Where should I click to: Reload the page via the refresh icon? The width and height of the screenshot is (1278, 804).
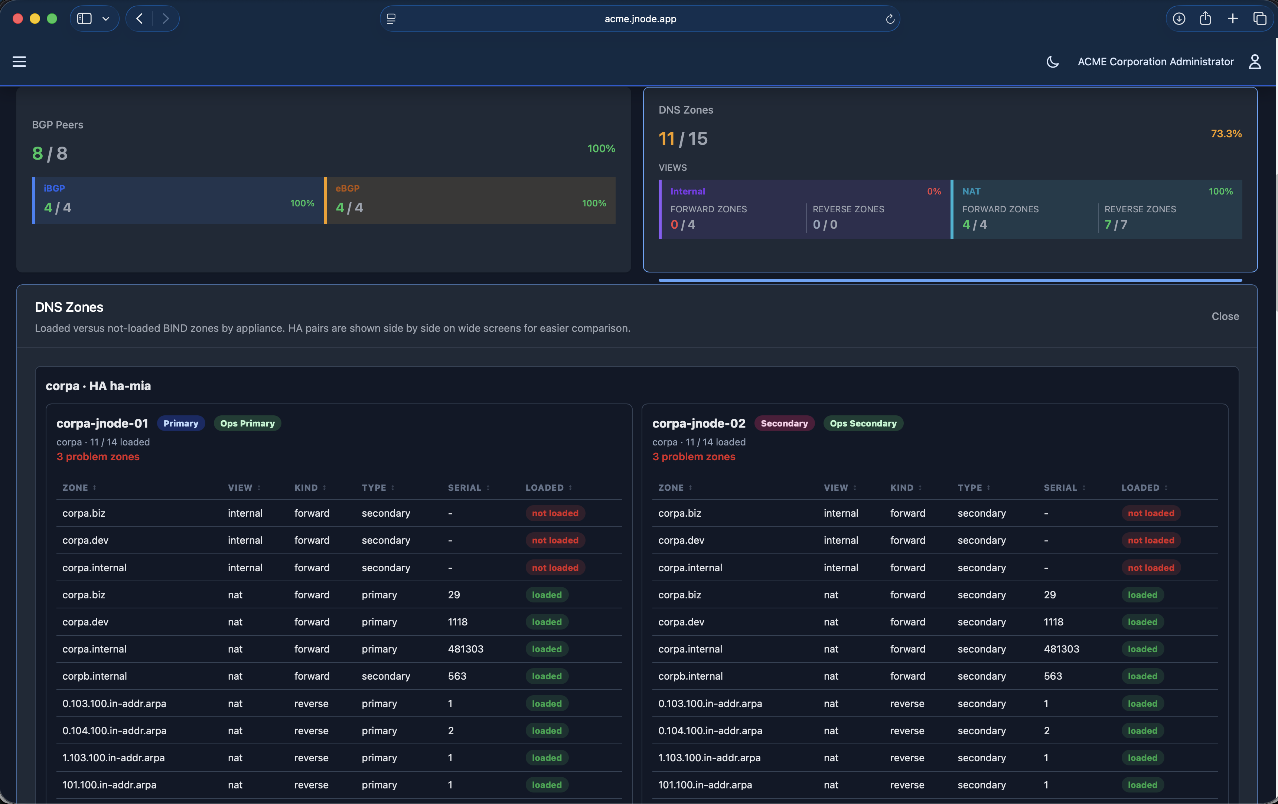tap(890, 19)
